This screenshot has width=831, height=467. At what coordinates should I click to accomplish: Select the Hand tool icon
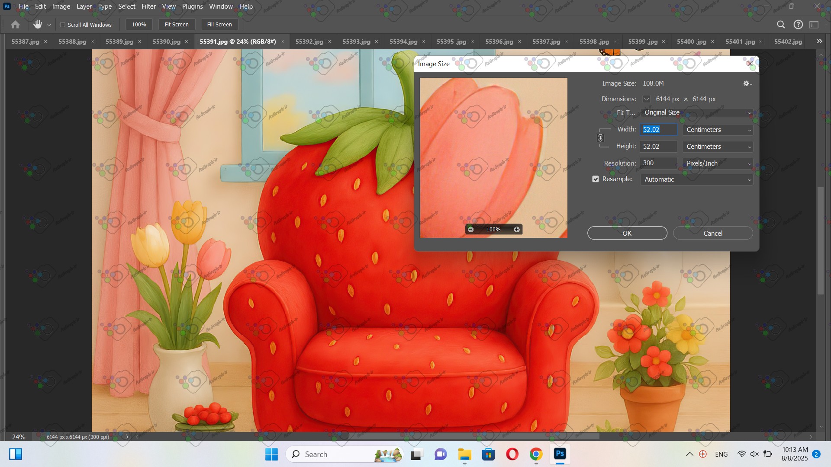[x=38, y=25]
